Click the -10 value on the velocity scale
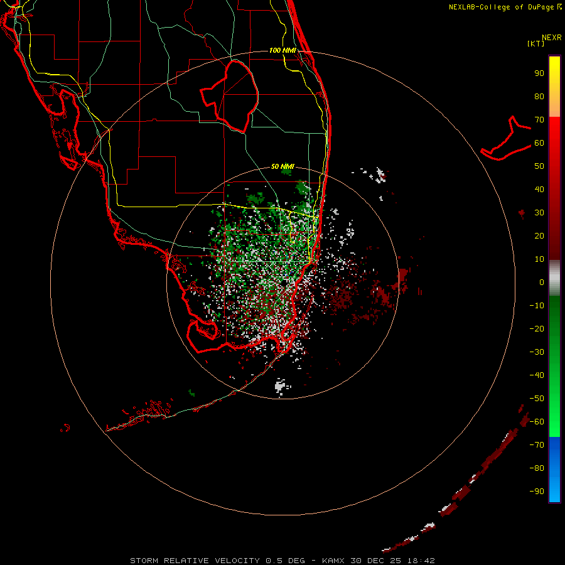 click(537, 306)
